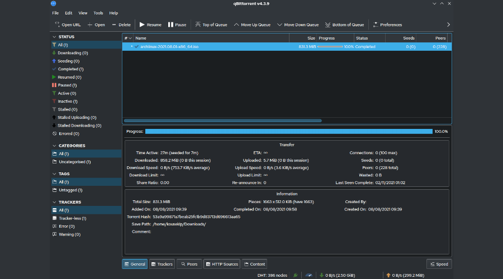Click the blue pieces Progress bar
The width and height of the screenshot is (503, 279).
tap(289, 131)
